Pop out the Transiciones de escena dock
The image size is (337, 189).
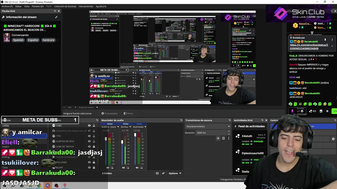tap(230, 120)
